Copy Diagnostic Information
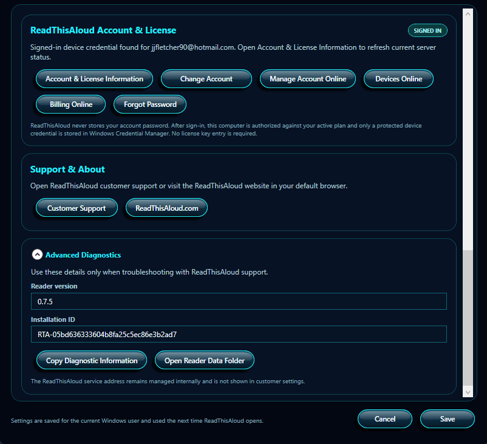The width and height of the screenshot is (487, 444). coord(92,360)
